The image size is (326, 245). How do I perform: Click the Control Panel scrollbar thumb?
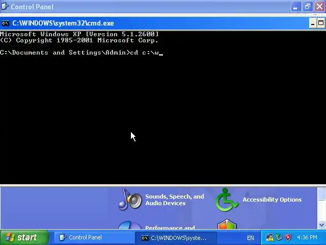(x=321, y=193)
